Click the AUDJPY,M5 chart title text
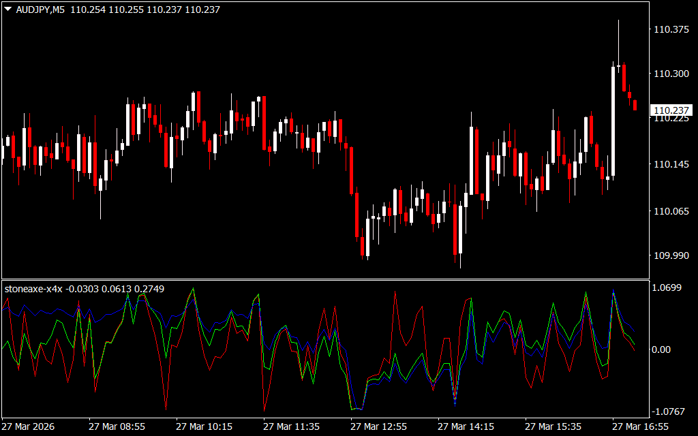The image size is (698, 436). 39,10
